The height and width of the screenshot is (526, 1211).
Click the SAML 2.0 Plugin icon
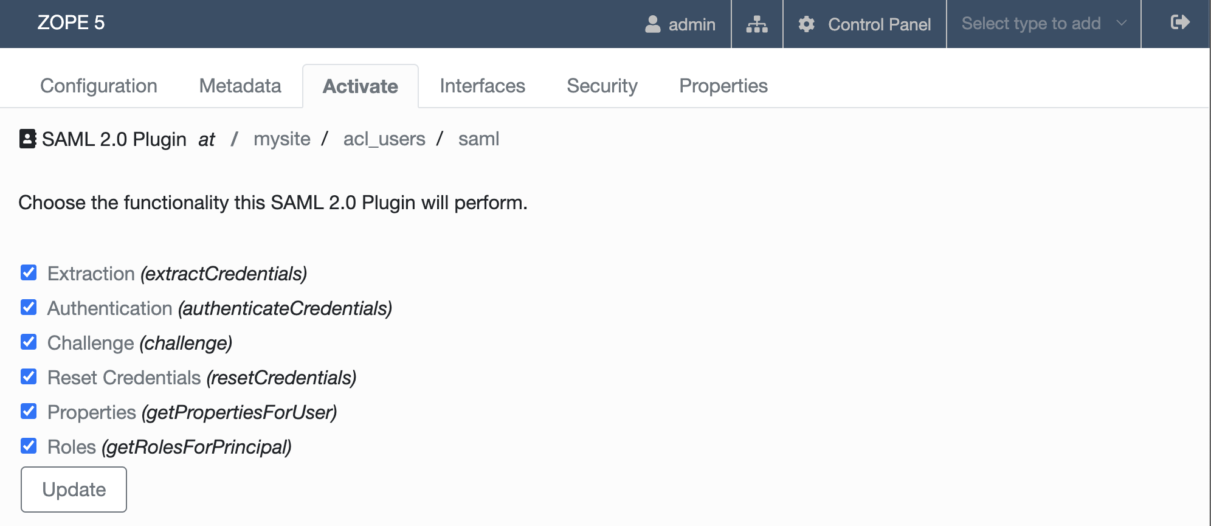pyautogui.click(x=27, y=139)
